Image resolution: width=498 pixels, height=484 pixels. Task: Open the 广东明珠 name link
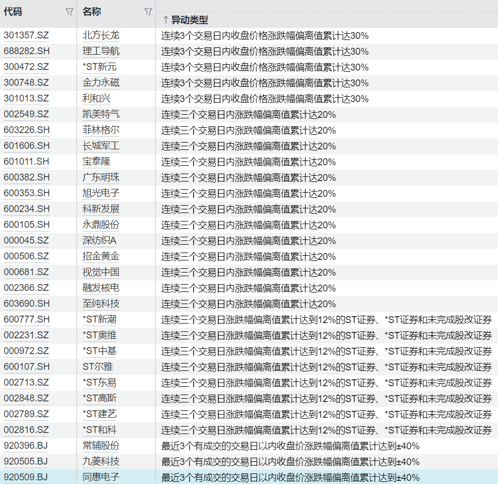pyautogui.click(x=101, y=178)
